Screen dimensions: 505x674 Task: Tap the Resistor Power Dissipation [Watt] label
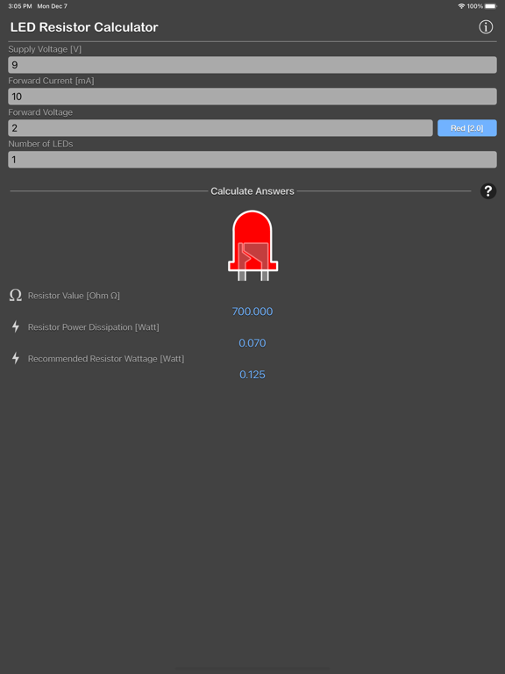pos(94,327)
